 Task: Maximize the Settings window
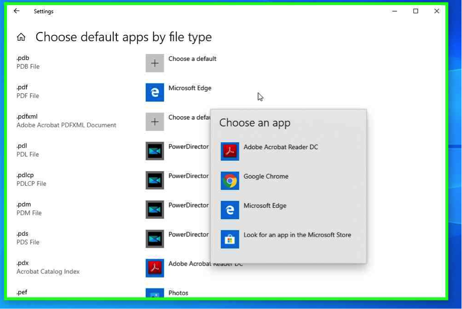[415, 11]
